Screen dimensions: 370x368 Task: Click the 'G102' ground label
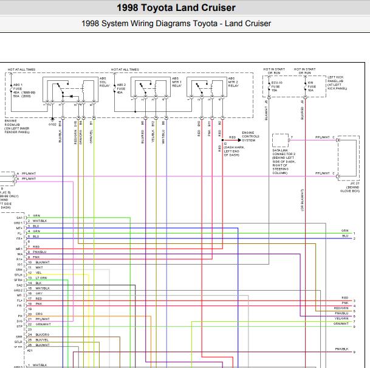[52, 125]
